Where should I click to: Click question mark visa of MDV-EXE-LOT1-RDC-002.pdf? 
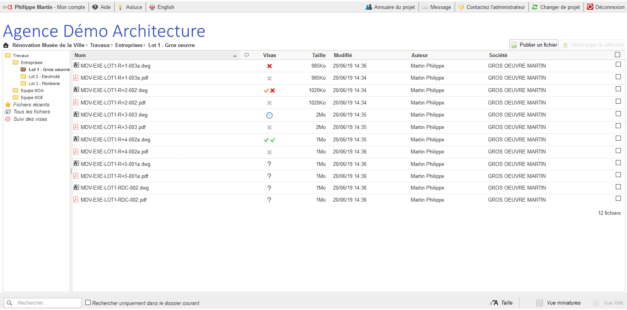[269, 200]
